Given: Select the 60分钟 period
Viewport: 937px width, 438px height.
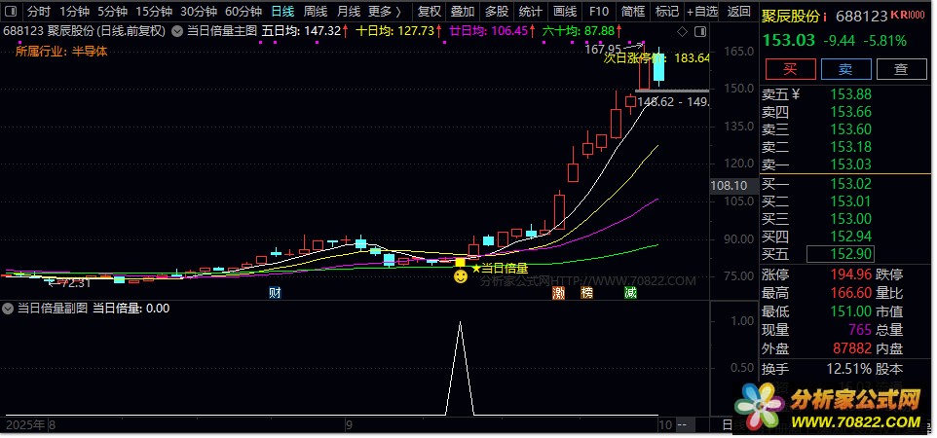Looking at the screenshot, I should click(x=244, y=11).
